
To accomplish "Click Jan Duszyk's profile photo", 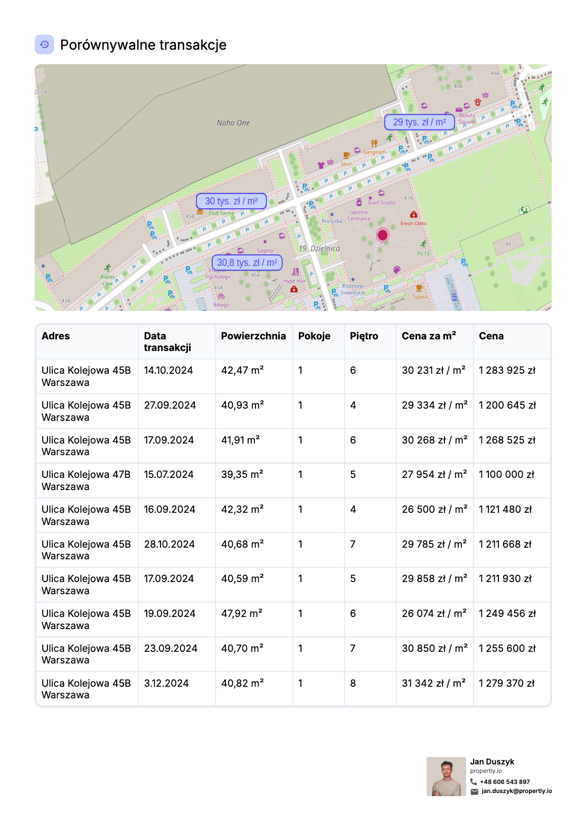I will [446, 776].
